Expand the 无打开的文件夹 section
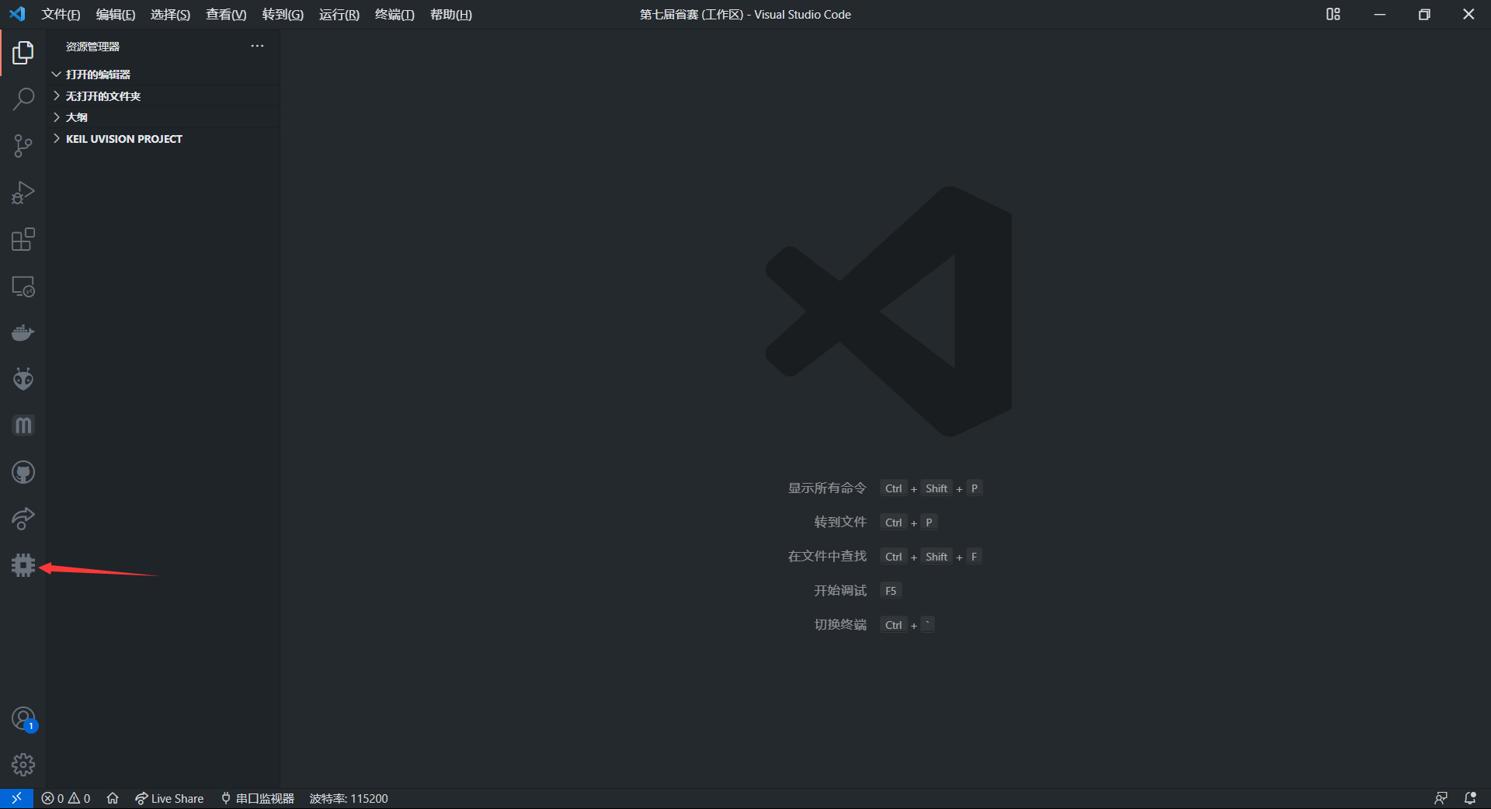This screenshot has height=809, width=1491. (x=163, y=96)
